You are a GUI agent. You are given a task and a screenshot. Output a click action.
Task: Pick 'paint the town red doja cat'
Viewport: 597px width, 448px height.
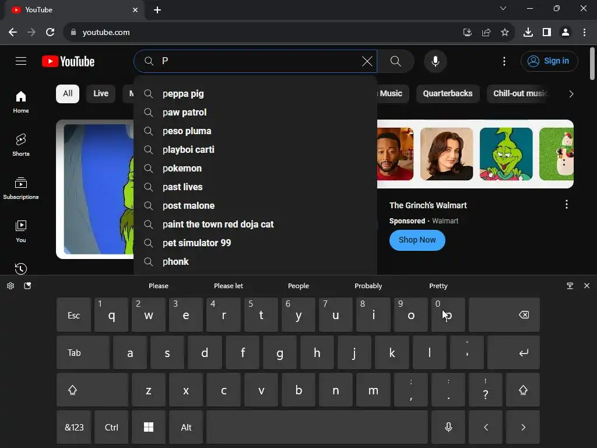pyautogui.click(x=255, y=225)
